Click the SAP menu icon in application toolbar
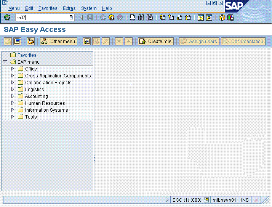Image resolution: width=272 pixels, height=207 pixels. (18, 42)
